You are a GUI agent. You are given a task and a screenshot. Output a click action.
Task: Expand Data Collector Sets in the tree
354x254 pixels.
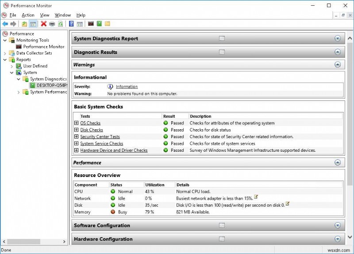point(5,53)
